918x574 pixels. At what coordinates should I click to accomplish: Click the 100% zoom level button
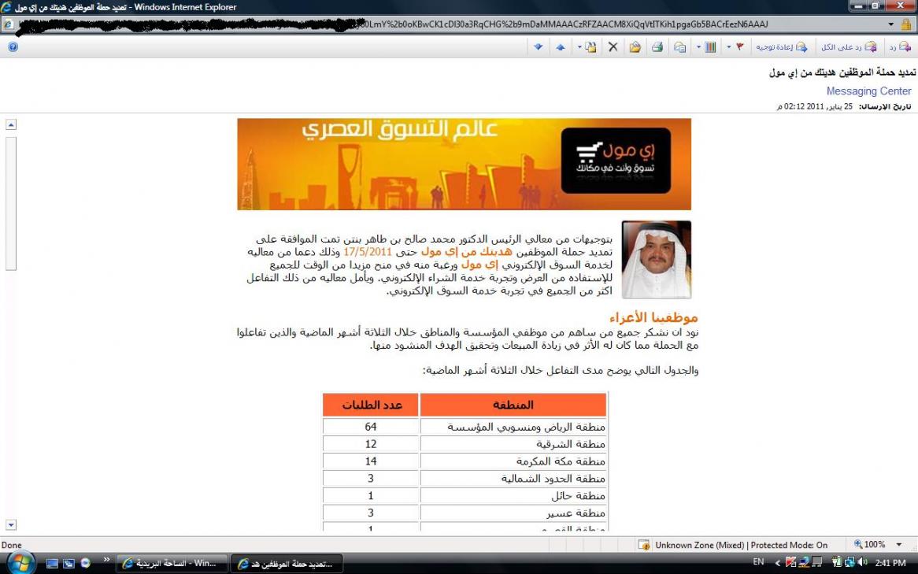[870, 544]
